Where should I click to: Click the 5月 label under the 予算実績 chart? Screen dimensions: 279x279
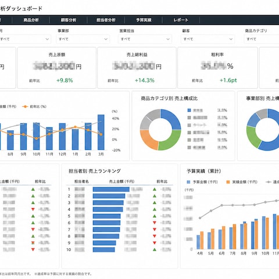click(211, 253)
